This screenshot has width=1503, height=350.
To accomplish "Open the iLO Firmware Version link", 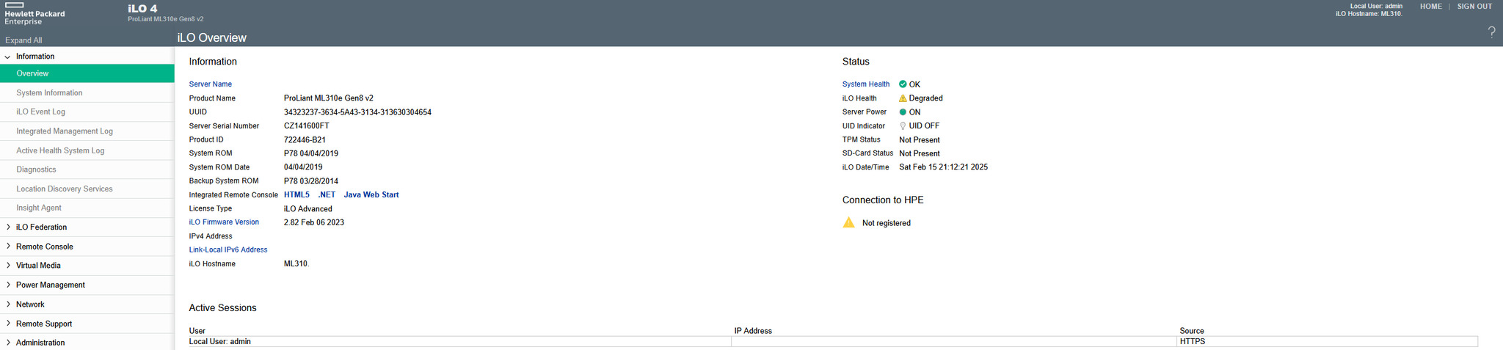I will tap(224, 222).
